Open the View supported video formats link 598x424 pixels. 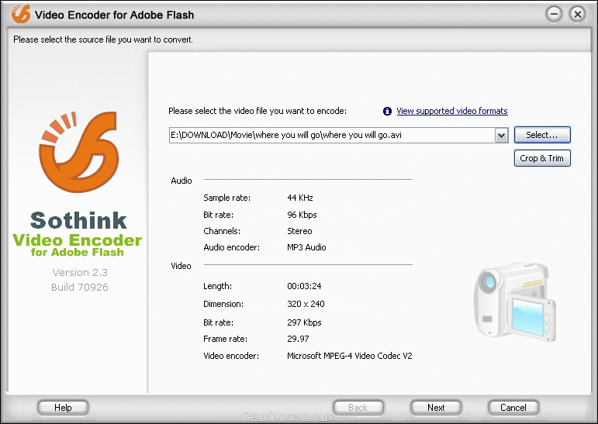451,111
